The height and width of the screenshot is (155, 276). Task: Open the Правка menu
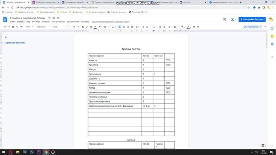pos(21,22)
